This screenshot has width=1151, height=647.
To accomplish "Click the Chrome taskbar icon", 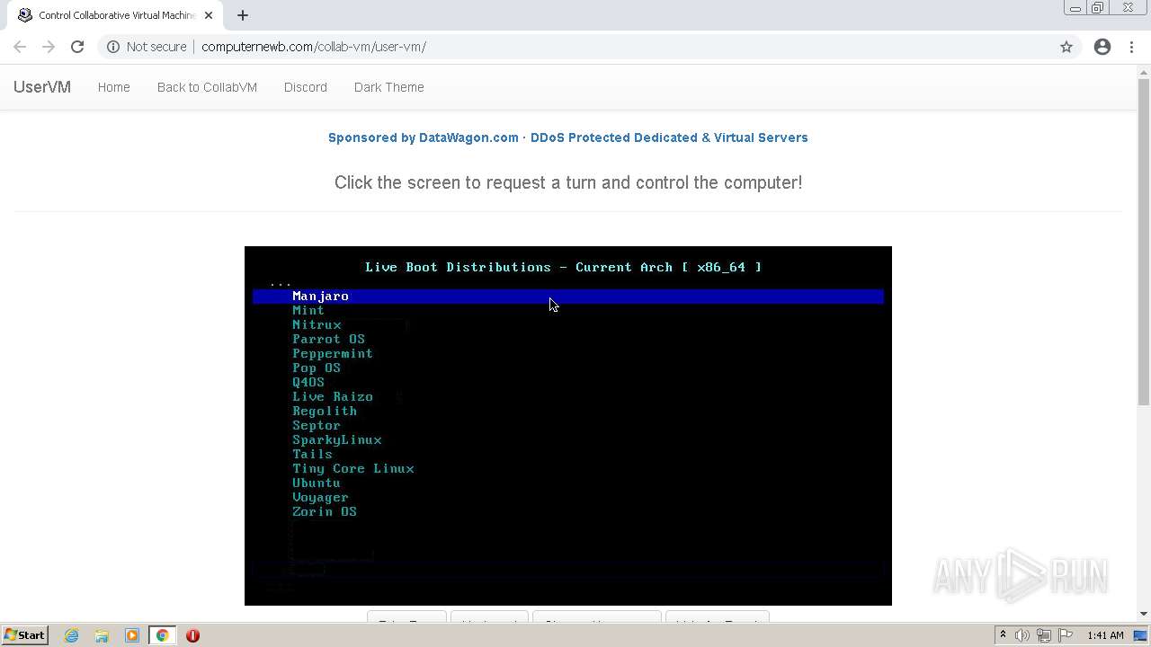I will point(162,635).
